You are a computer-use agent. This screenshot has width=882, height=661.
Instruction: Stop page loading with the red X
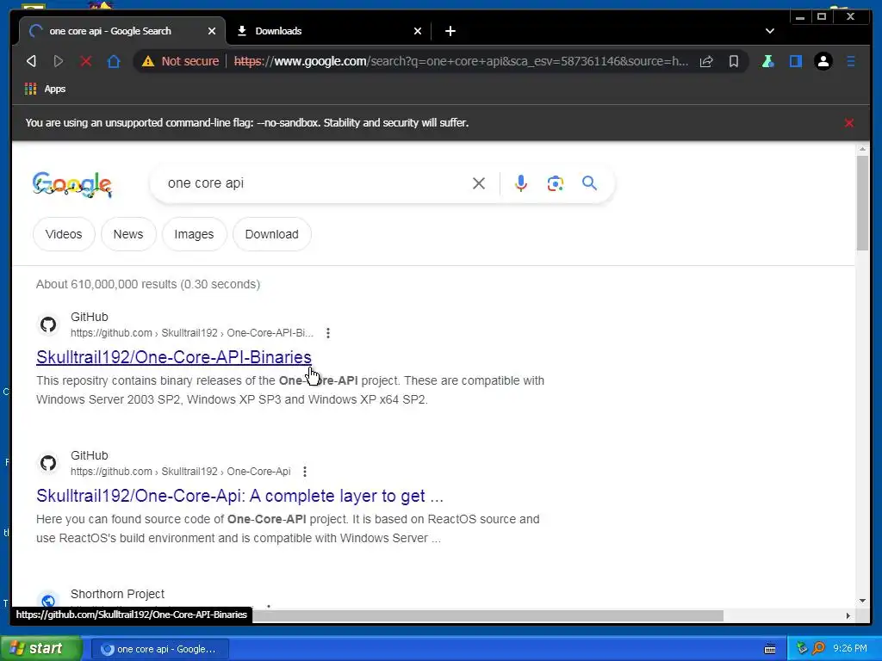tap(85, 61)
